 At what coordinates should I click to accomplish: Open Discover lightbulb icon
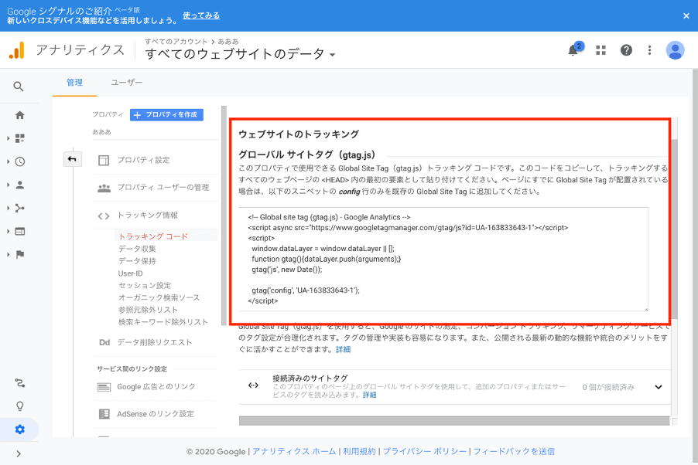tap(19, 406)
